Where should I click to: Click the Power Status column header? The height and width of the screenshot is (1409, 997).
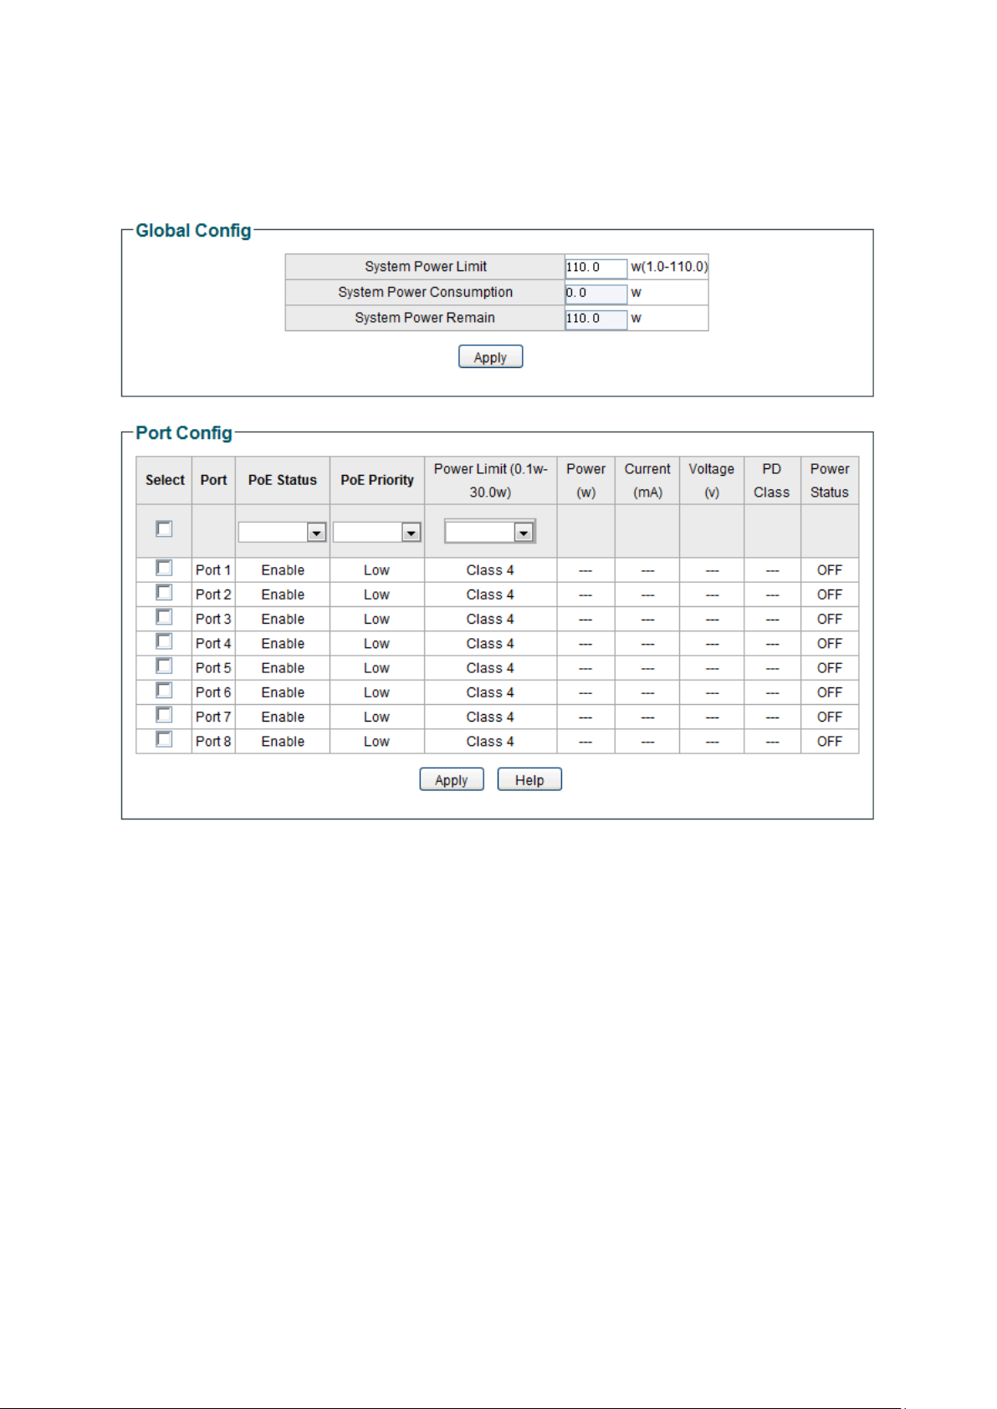click(x=830, y=480)
